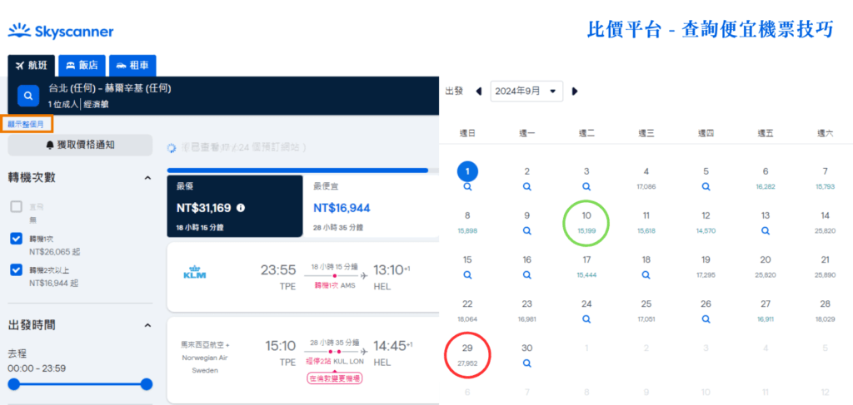Image resolution: width=853 pixels, height=405 pixels.
Task: Click the 在倫敦變更機場 badge
Action: pyautogui.click(x=334, y=379)
